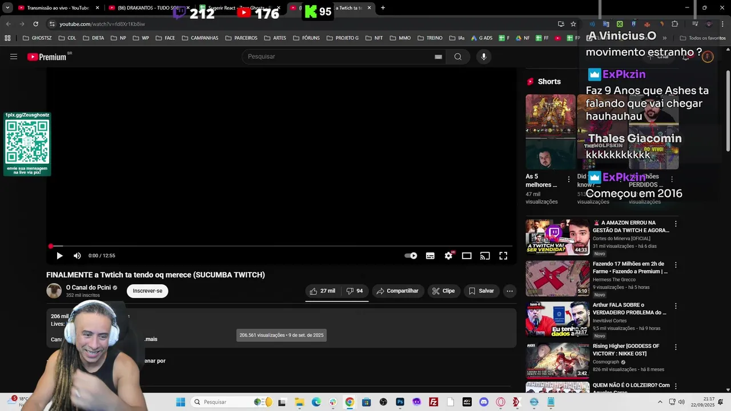This screenshot has height=411, width=731.
Task: Toggle the autoplay switch in player
Action: pyautogui.click(x=411, y=256)
